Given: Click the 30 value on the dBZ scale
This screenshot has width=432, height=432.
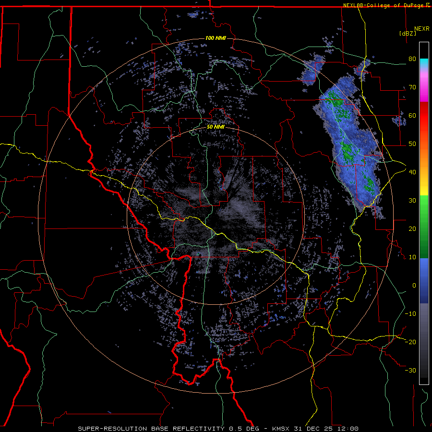Looking at the screenshot, I should [412, 200].
